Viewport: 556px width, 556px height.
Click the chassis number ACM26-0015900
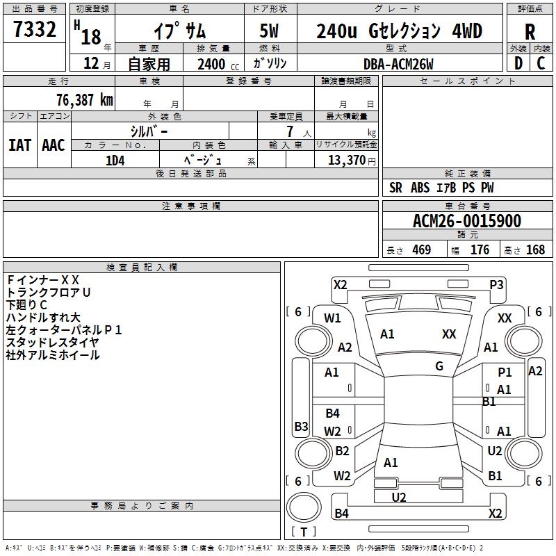pyautogui.click(x=467, y=221)
